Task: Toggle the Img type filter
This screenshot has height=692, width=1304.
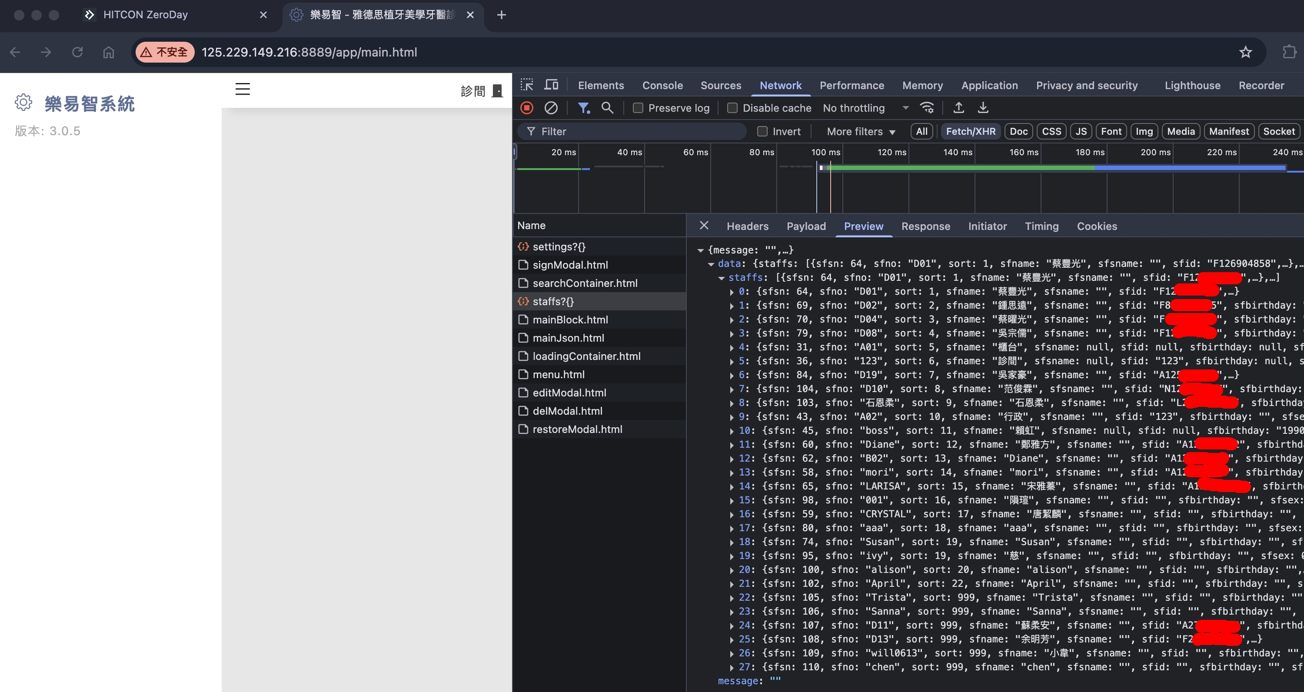Action: [1144, 132]
